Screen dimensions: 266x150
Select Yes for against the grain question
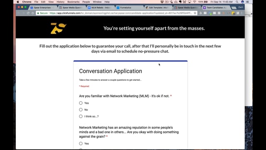(81, 143)
